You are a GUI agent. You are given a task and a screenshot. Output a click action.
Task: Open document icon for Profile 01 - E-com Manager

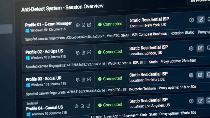click(x=83, y=25)
